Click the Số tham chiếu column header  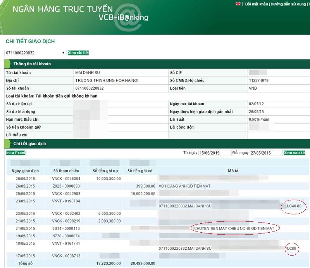(x=66, y=171)
